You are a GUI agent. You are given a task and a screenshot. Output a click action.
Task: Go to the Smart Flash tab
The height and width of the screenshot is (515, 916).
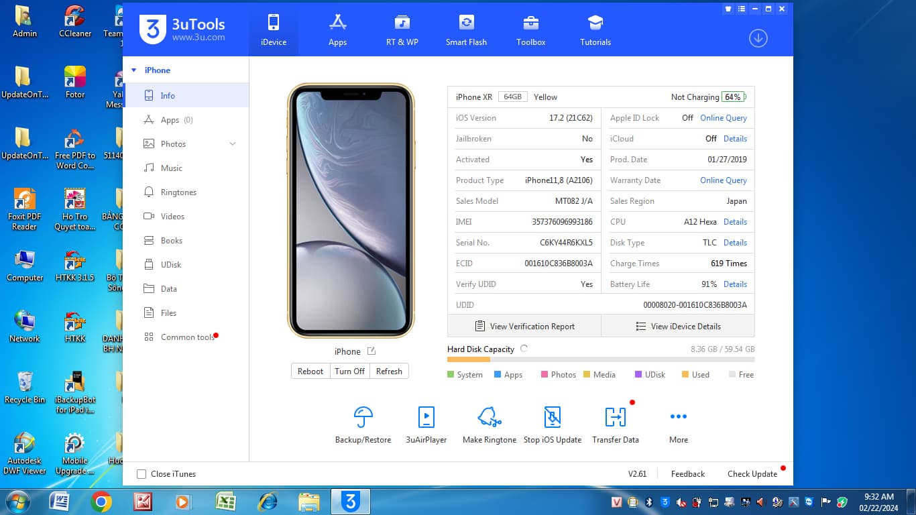(466, 30)
